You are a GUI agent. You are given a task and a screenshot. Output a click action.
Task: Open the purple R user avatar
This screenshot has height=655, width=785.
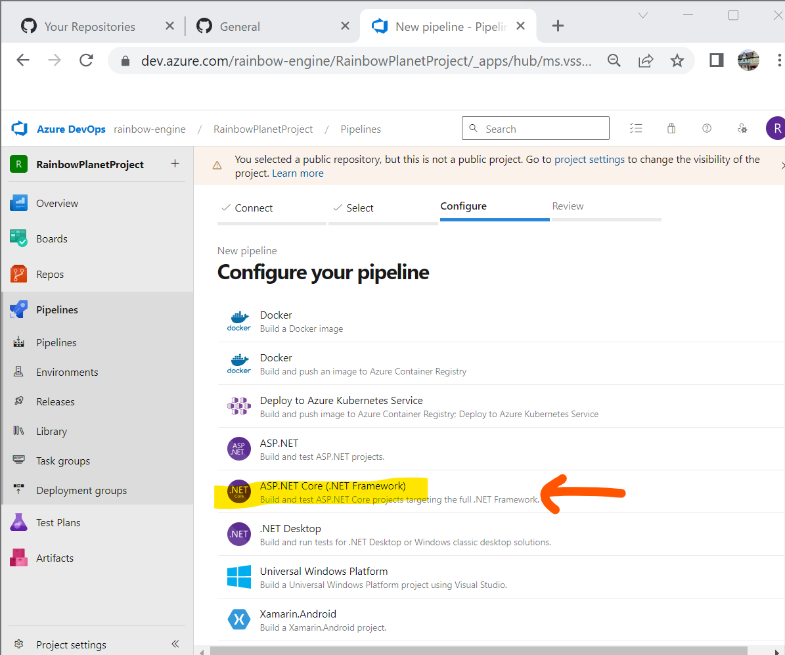(x=776, y=129)
